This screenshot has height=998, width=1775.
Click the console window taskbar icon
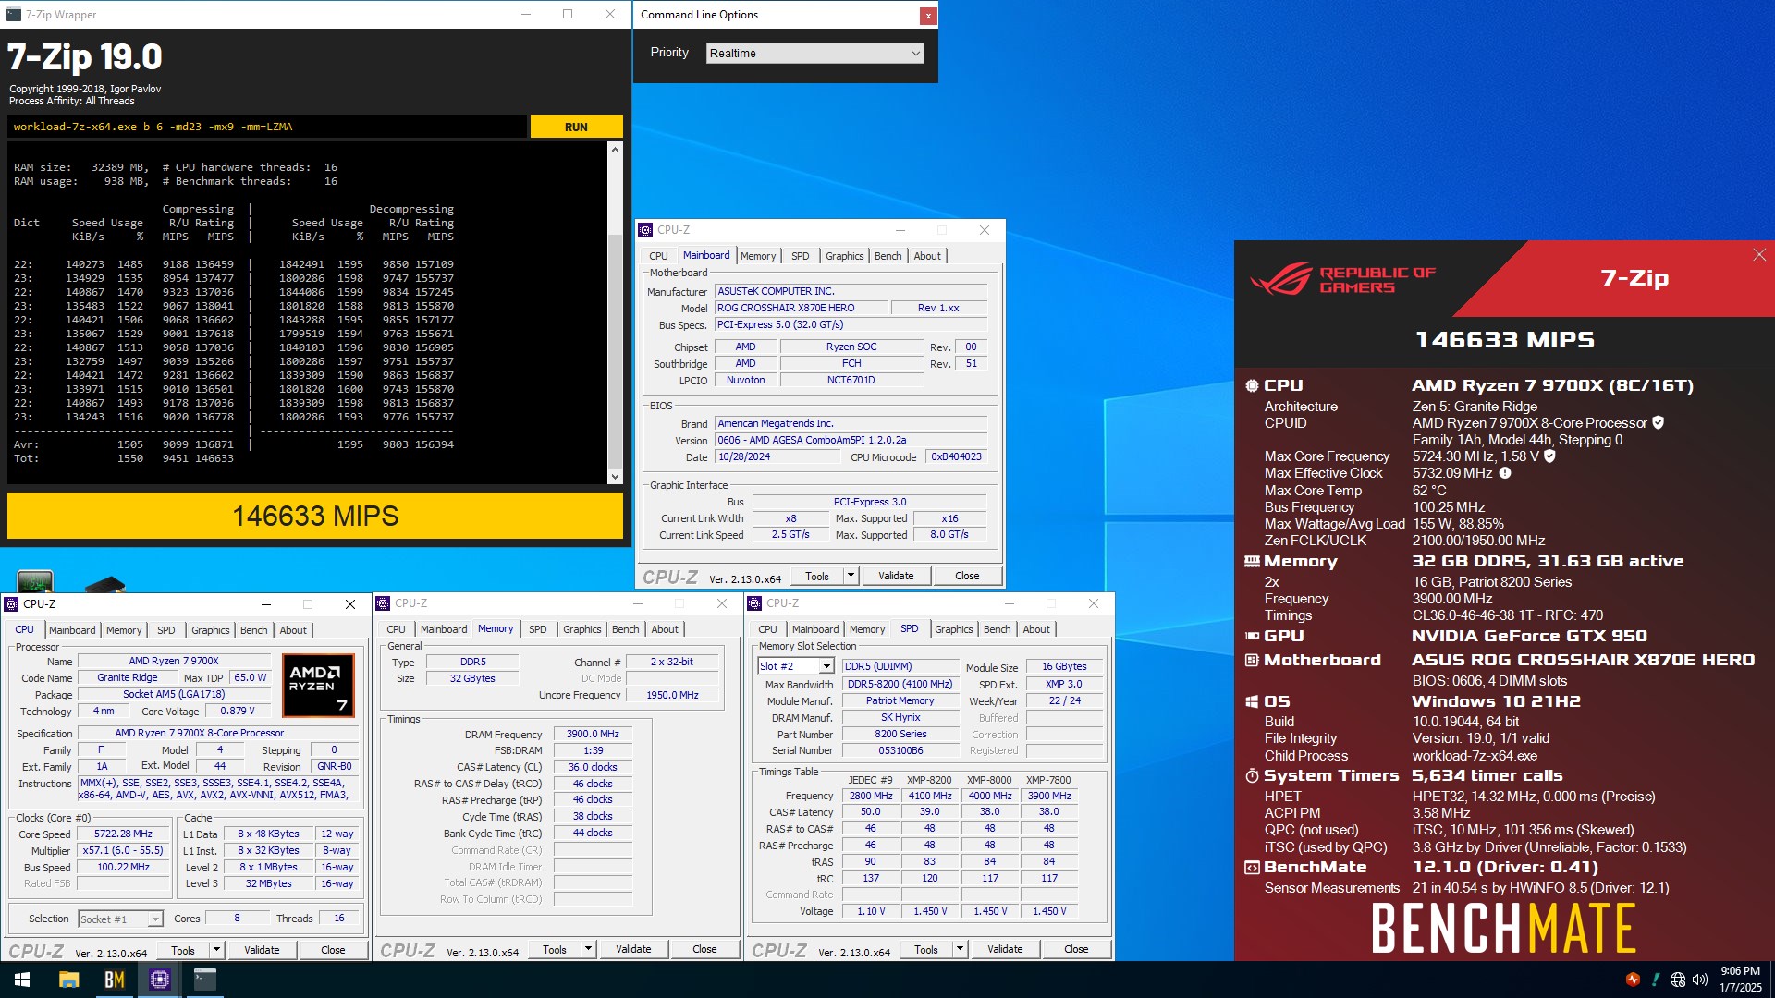pos(204,980)
